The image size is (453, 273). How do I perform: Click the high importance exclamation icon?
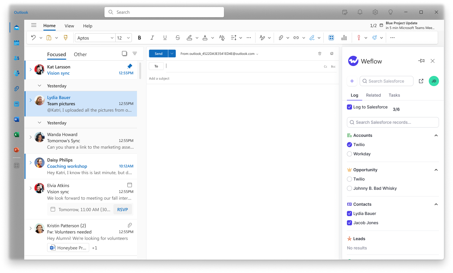point(359,38)
